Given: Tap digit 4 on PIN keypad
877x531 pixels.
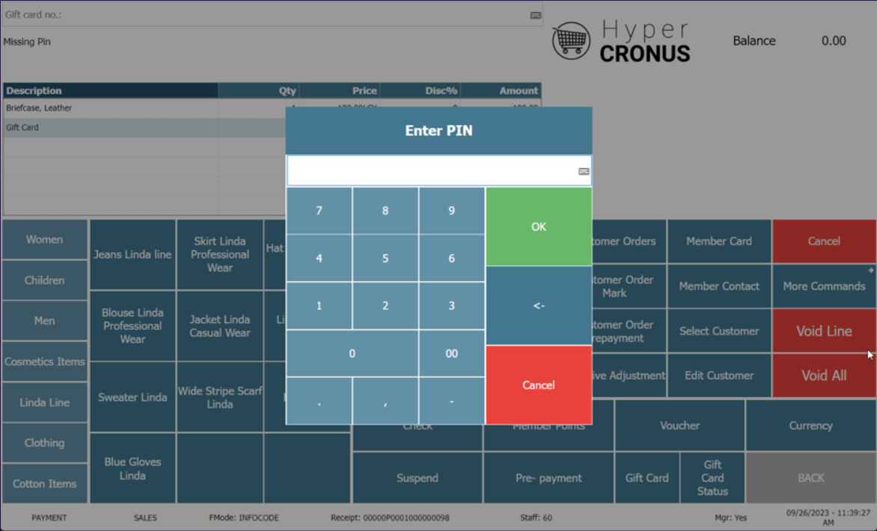Looking at the screenshot, I should click(x=319, y=258).
